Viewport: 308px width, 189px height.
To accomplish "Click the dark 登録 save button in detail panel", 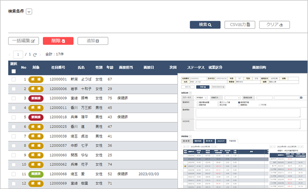I will pos(203,87).
